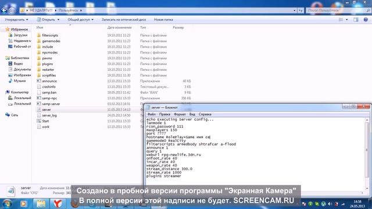Click the Новая папка button
This screenshot has height=209, width=372.
point(163,20)
